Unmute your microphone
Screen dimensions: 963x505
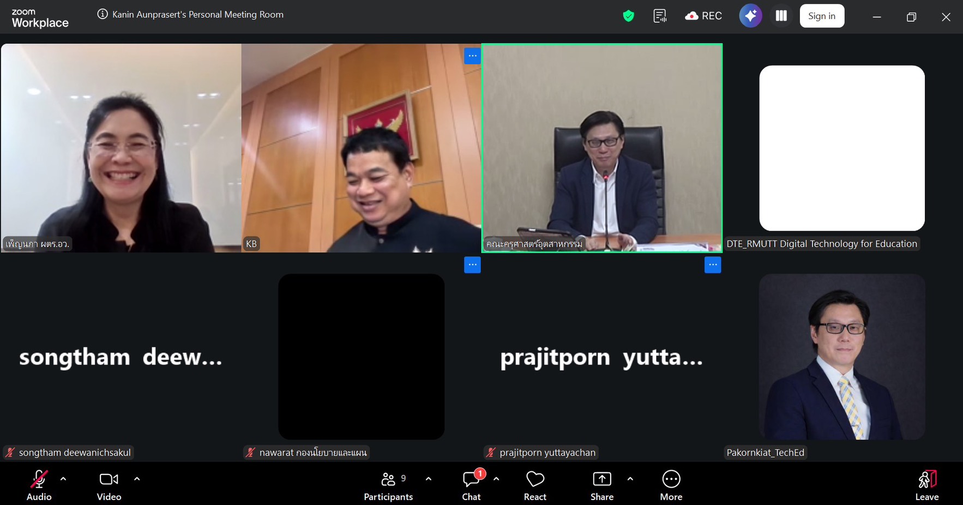coord(38,479)
